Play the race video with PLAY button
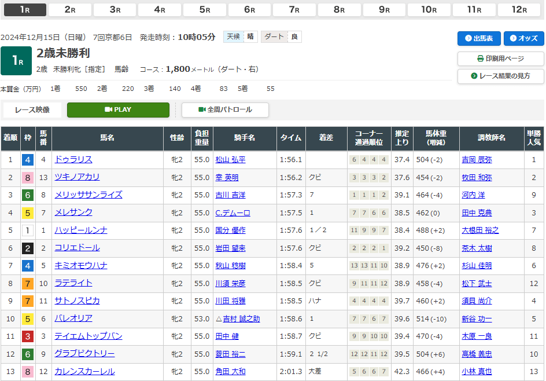The height and width of the screenshot is (381, 546). [118, 110]
